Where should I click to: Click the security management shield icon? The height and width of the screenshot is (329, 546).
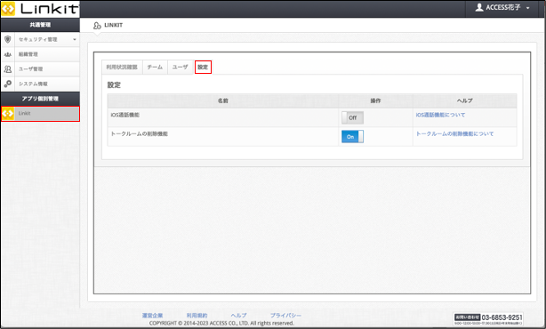[8, 39]
